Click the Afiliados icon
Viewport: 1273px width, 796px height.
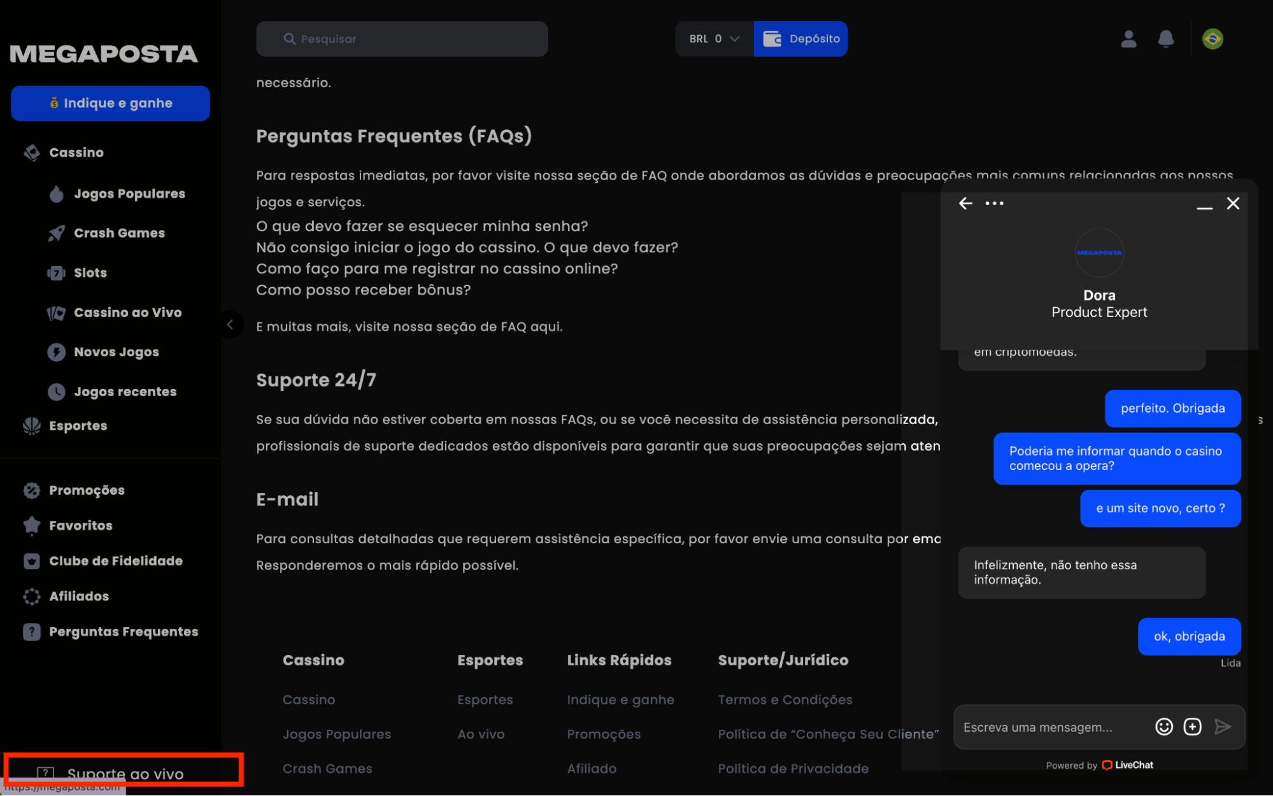click(32, 597)
